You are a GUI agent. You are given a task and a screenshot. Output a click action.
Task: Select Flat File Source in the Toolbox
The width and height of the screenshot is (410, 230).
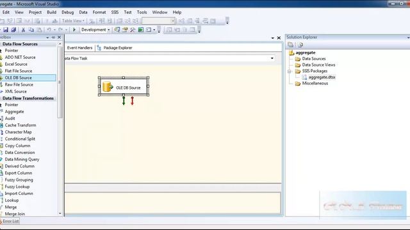(19, 71)
